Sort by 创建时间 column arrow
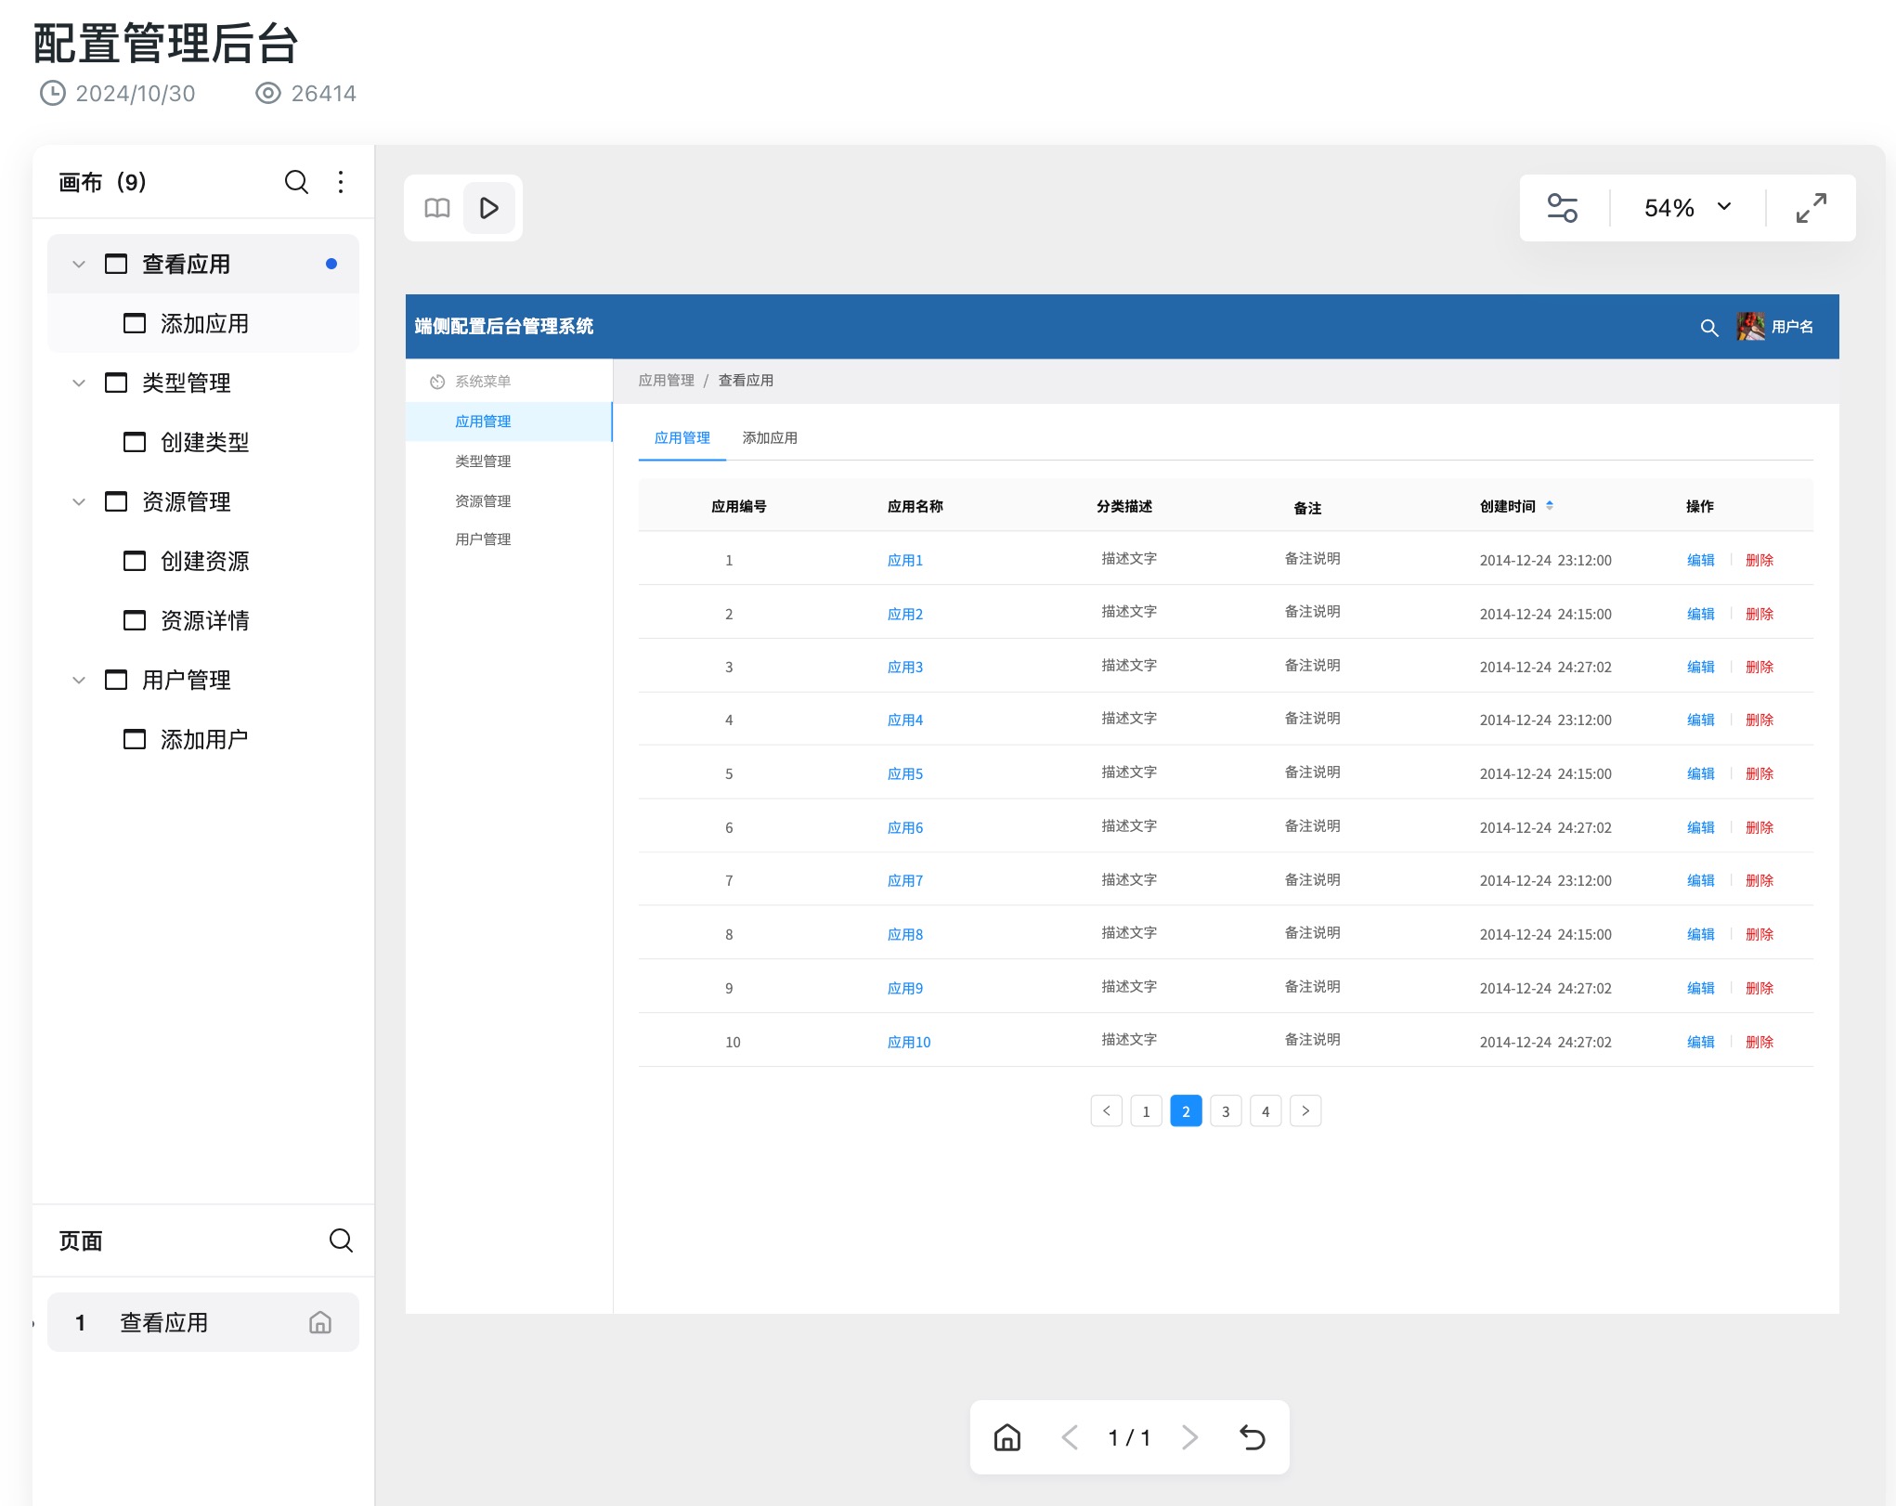 (x=1550, y=506)
